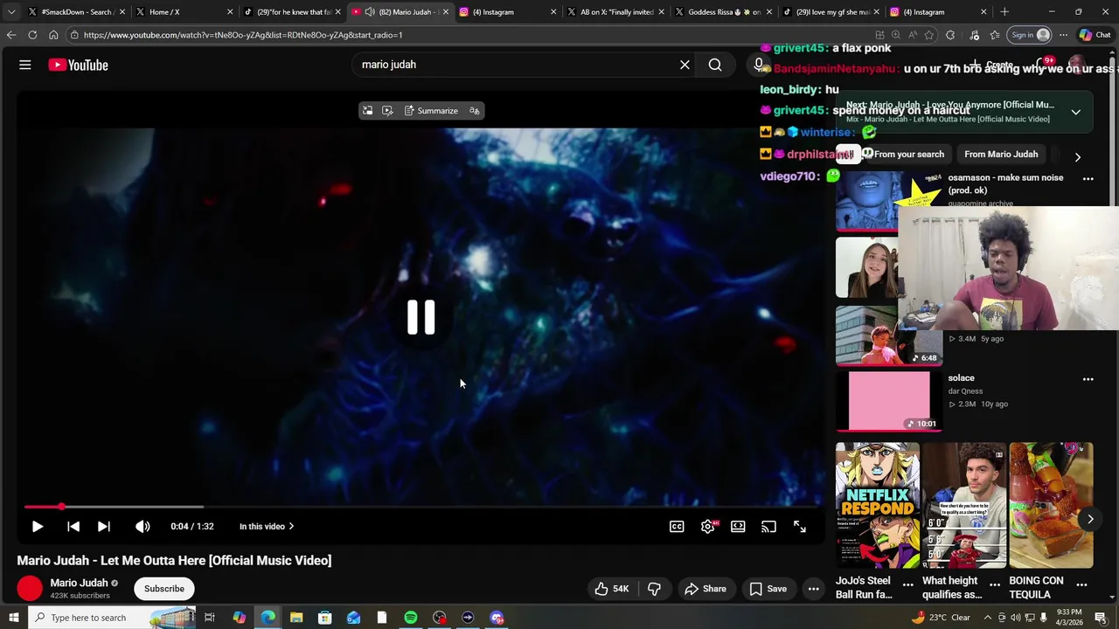Open the Windows Start menu
Image resolution: width=1119 pixels, height=629 pixels.
tap(13, 618)
